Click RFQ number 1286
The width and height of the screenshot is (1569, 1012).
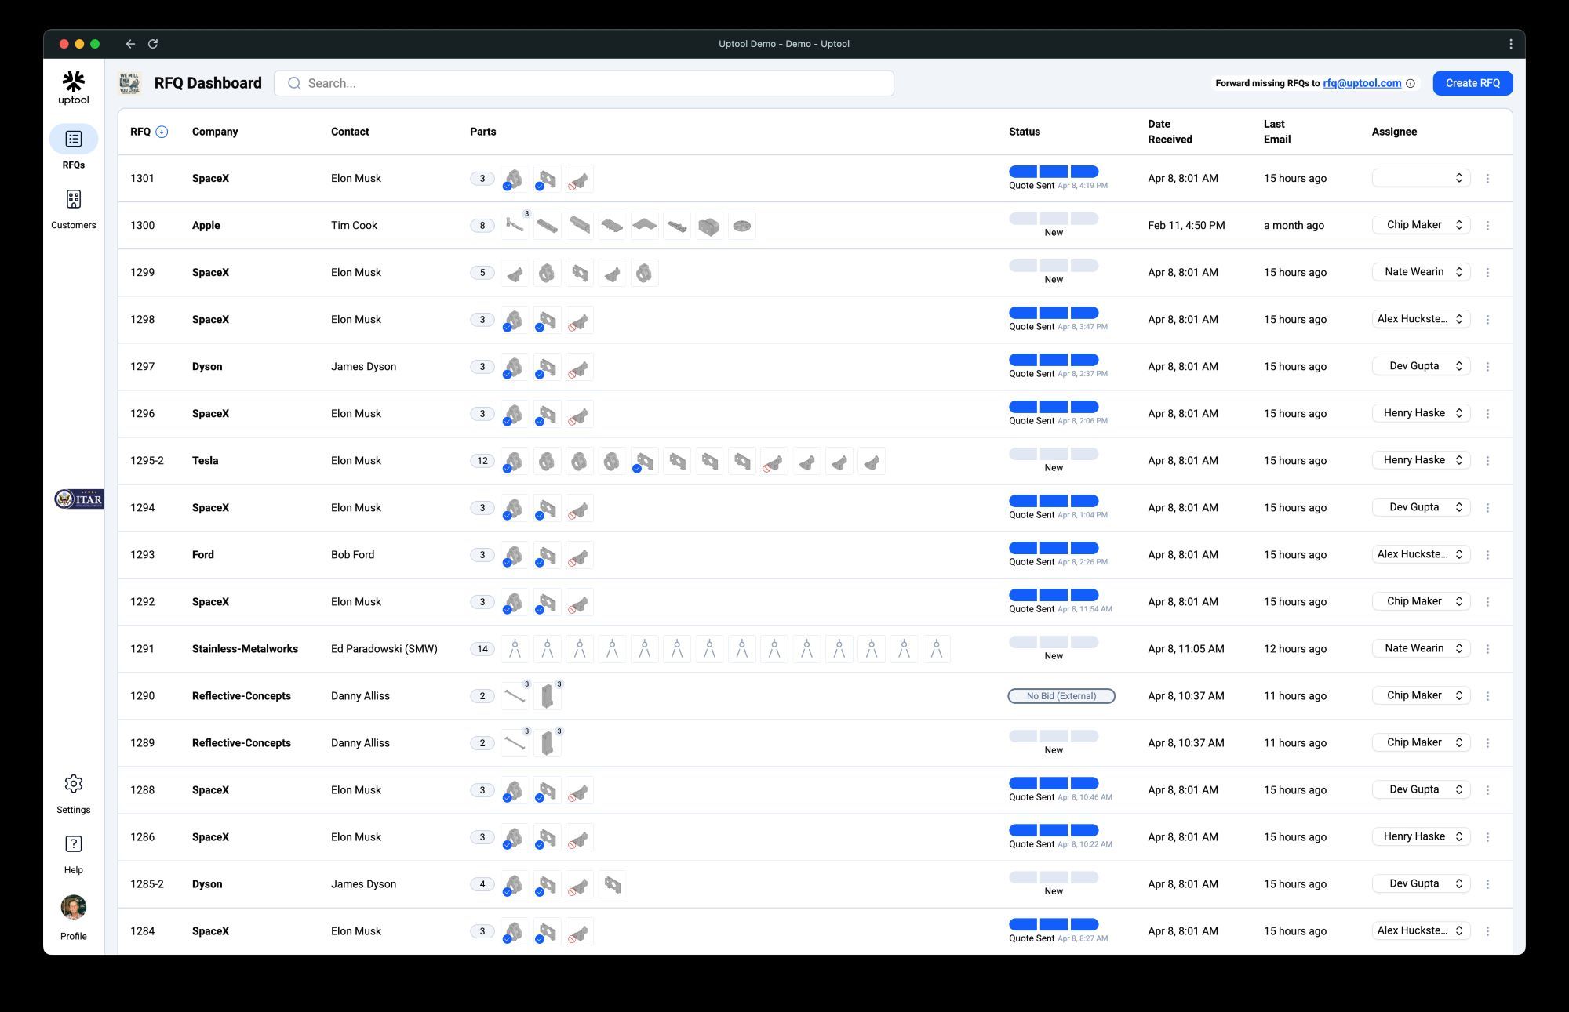[x=142, y=837]
